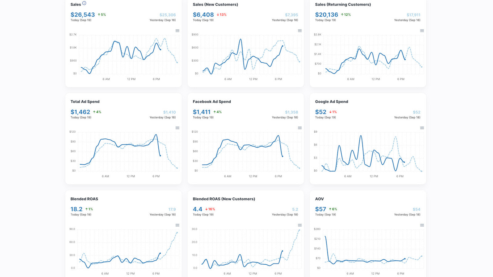Open the Google Ad Spend chart menu icon
493x277 pixels.
(x=422, y=128)
